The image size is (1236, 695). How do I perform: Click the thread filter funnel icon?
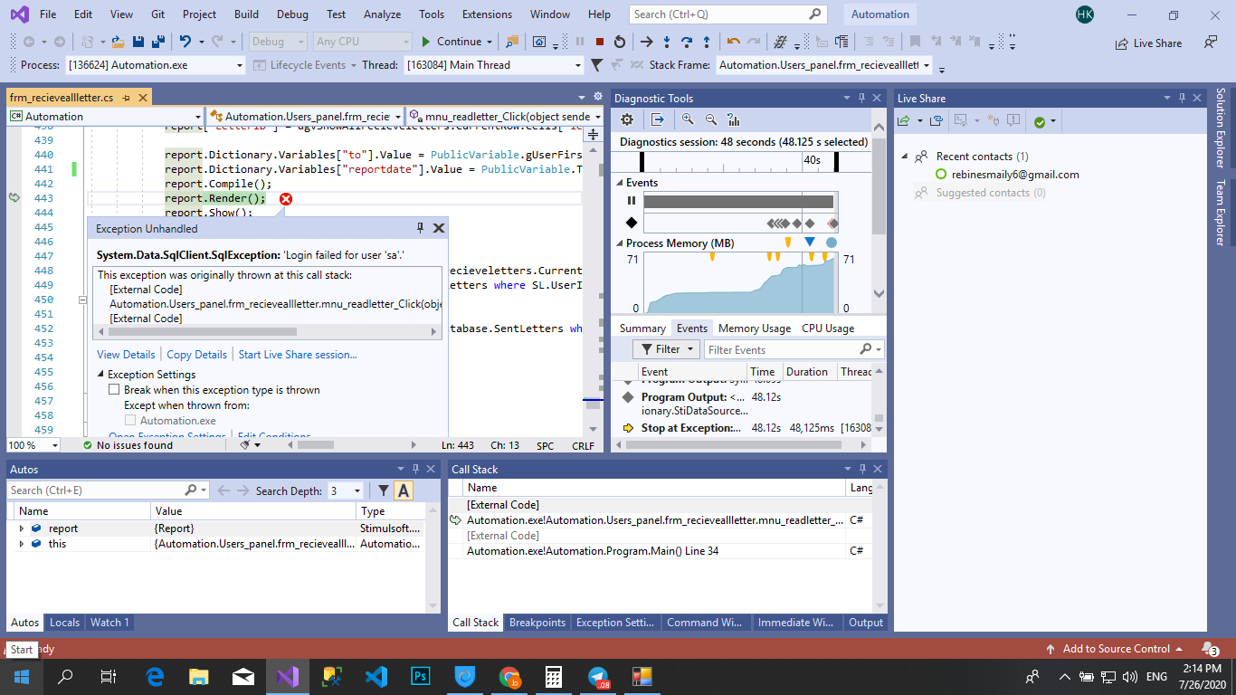click(596, 65)
